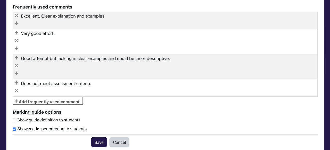Move "Very good effort." comment up

tap(16, 33)
